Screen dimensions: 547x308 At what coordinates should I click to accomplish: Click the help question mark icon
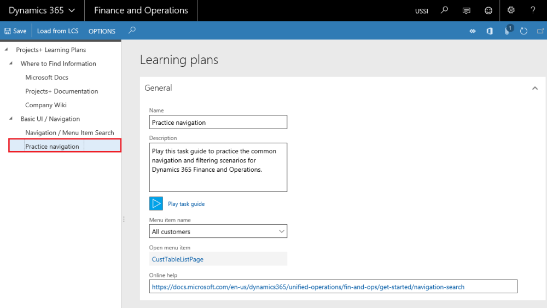pos(533,10)
